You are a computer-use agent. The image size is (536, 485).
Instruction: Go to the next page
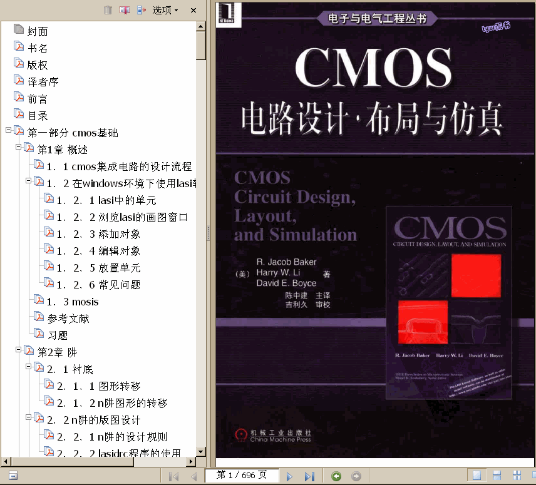(x=289, y=476)
